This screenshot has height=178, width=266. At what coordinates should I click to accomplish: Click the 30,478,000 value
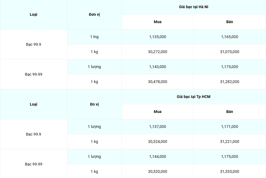(x=158, y=82)
